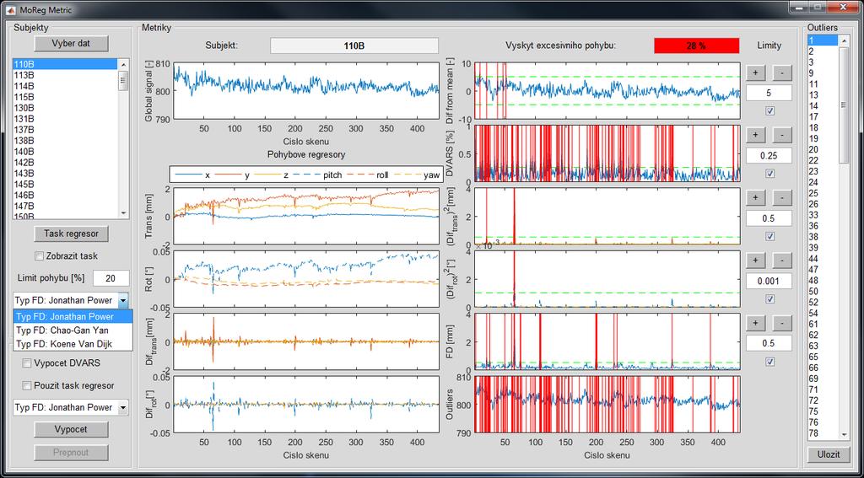Edit the DVARS limit field 0.25
This screenshot has height=478, width=864.
[769, 156]
